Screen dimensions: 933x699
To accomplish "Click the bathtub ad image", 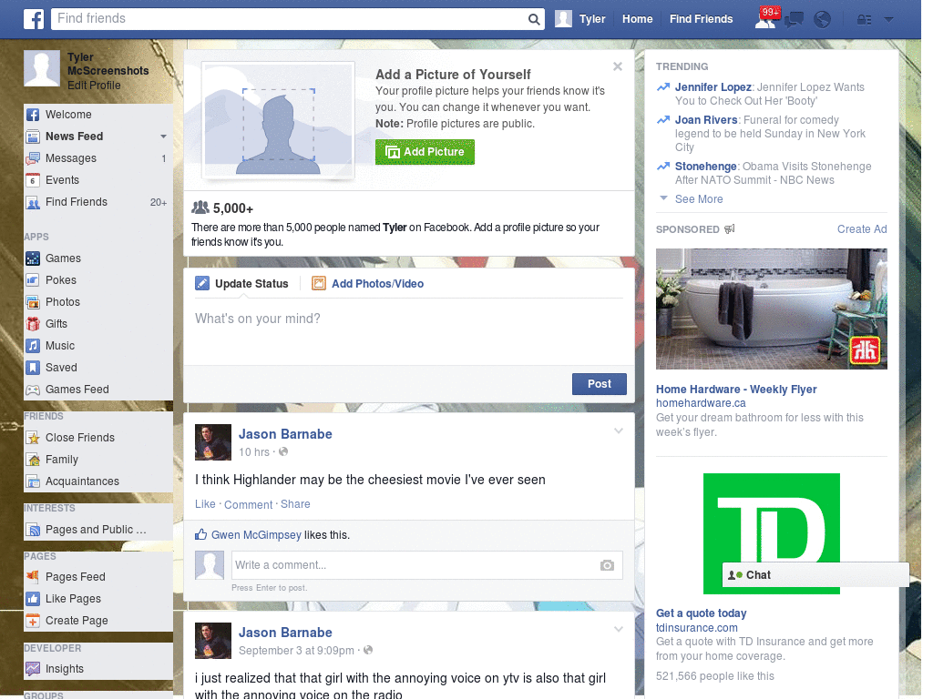I will [x=771, y=309].
